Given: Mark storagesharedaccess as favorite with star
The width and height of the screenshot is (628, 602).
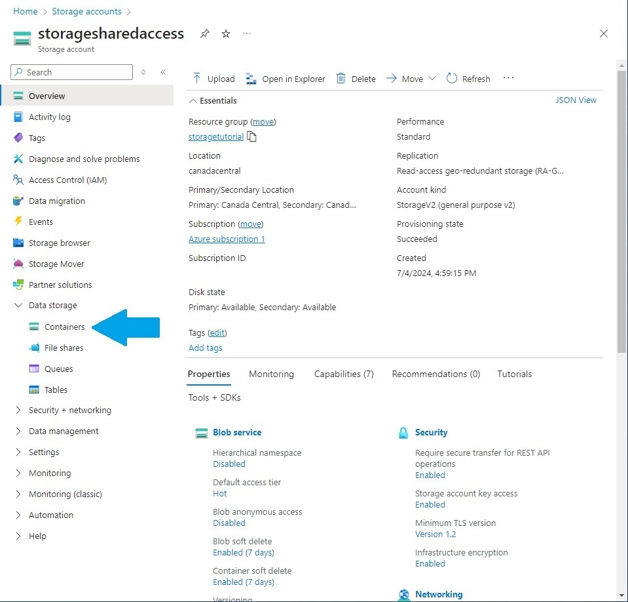Looking at the screenshot, I should point(226,33).
